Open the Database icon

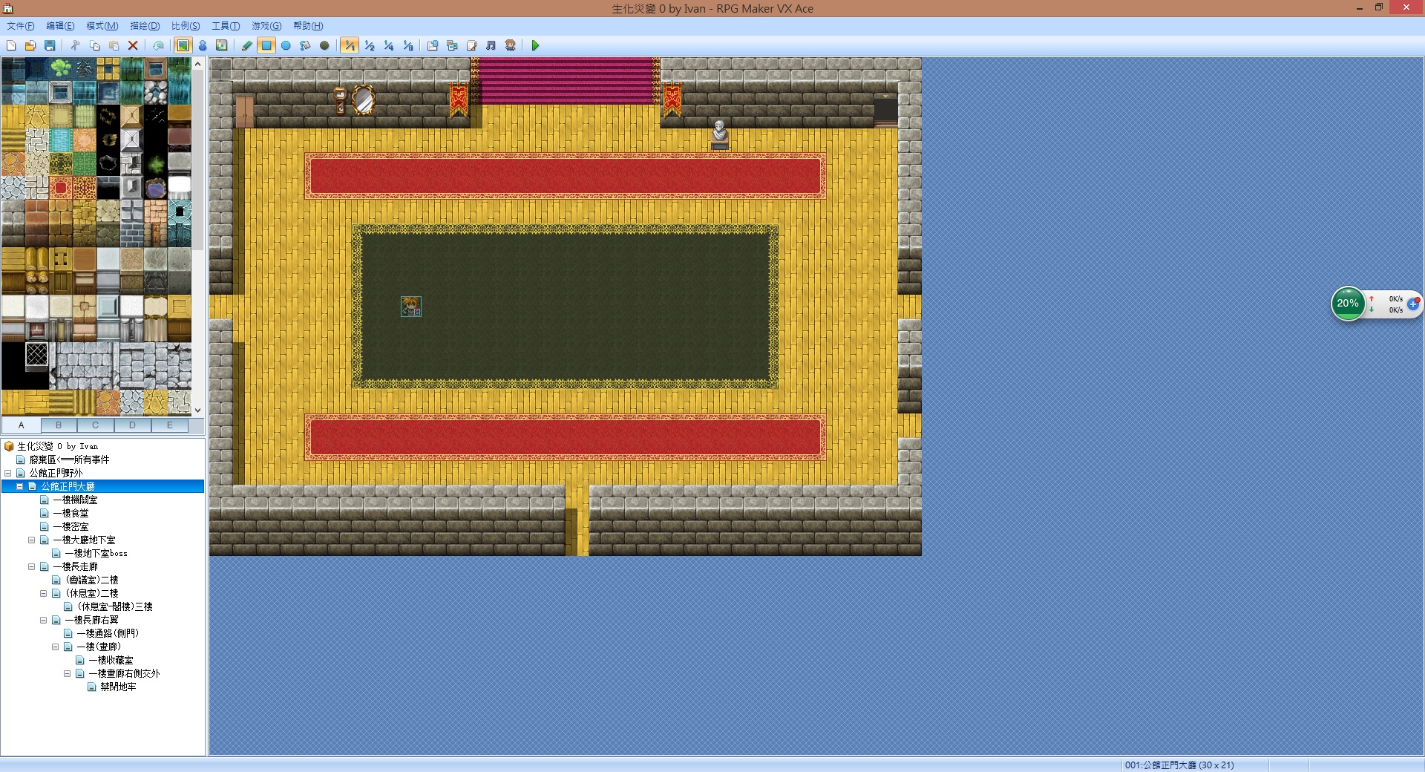click(433, 45)
